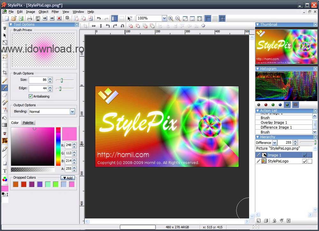Viewport: 319px width, 231px height.
Task: Toggle the gray luminosity histogram button
Action: click(x=259, y=105)
